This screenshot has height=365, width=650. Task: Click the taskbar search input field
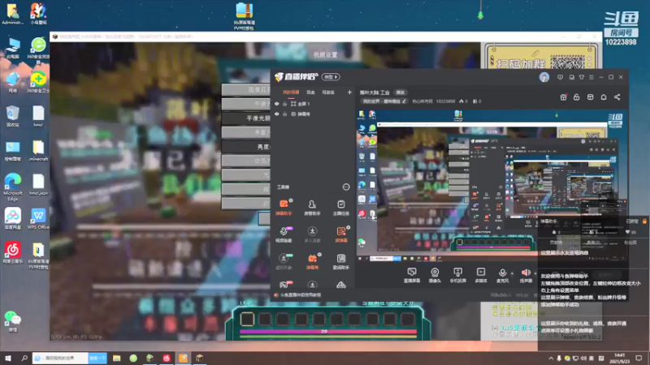pyautogui.click(x=60, y=358)
